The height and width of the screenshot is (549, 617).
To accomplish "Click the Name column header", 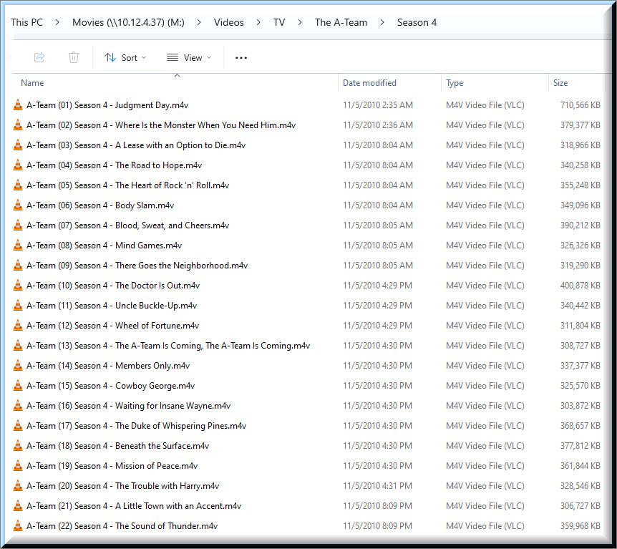I will (x=32, y=82).
